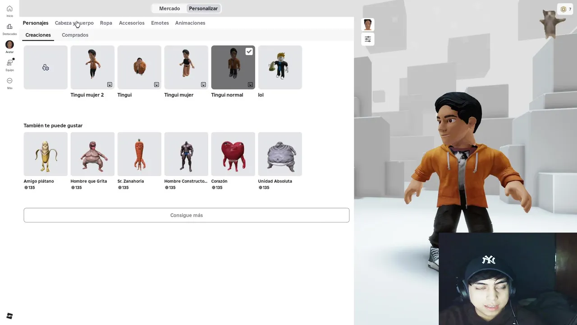The image size is (577, 325).
Task: Open the Destacadas charts icon in sidebar
Action: click(x=9, y=27)
